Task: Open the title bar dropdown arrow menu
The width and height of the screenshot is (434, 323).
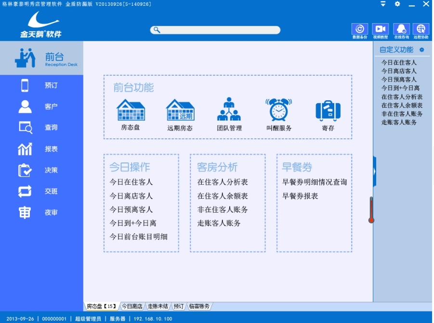Action: click(x=383, y=4)
